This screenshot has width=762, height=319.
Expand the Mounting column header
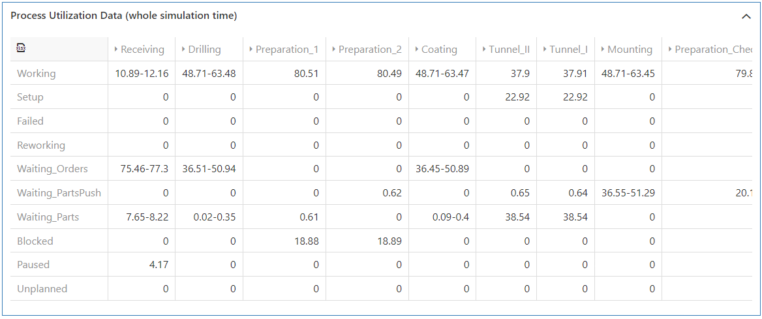[x=603, y=50]
